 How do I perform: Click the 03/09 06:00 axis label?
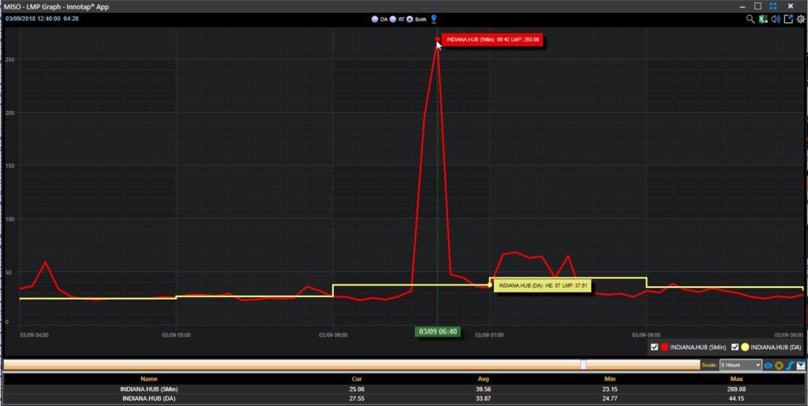[333, 335]
